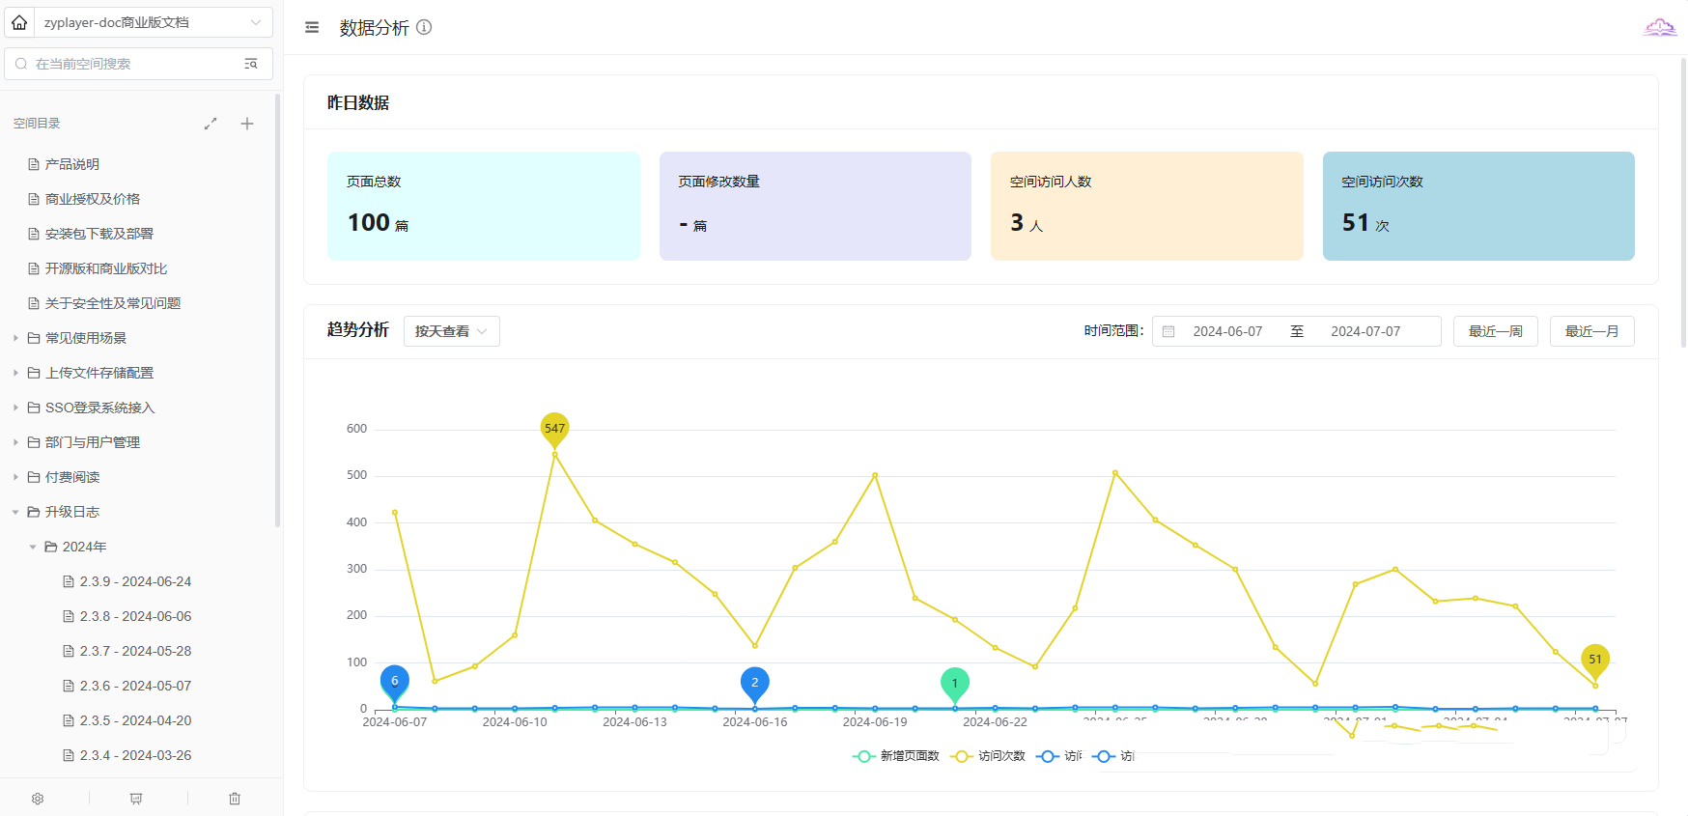The width and height of the screenshot is (1688, 816).
Task: Click the home icon beside the space selector
Action: (19, 22)
